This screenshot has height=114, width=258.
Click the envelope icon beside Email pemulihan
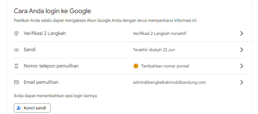tap(16, 82)
